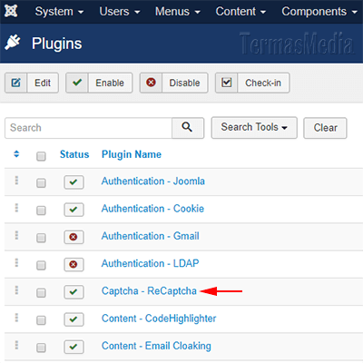Click the Enable button
The height and width of the screenshot is (363, 363).
(99, 83)
